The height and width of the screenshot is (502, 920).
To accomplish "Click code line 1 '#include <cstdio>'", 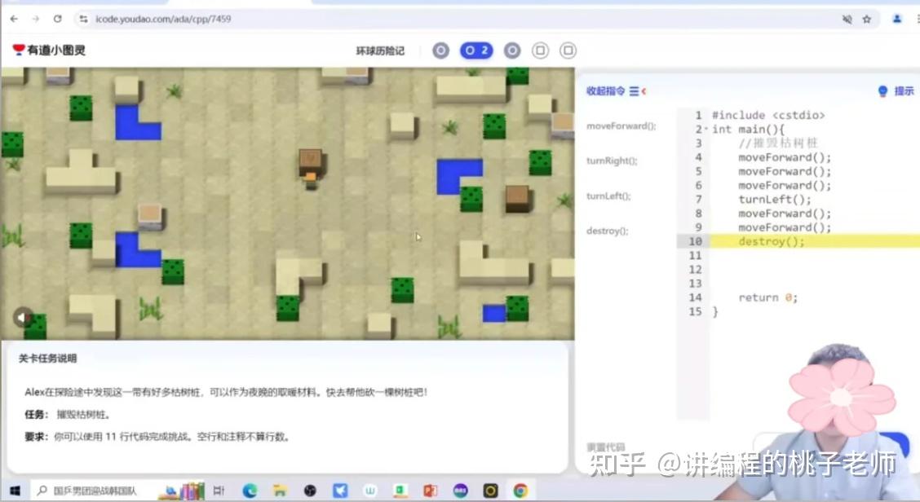I will click(x=768, y=115).
